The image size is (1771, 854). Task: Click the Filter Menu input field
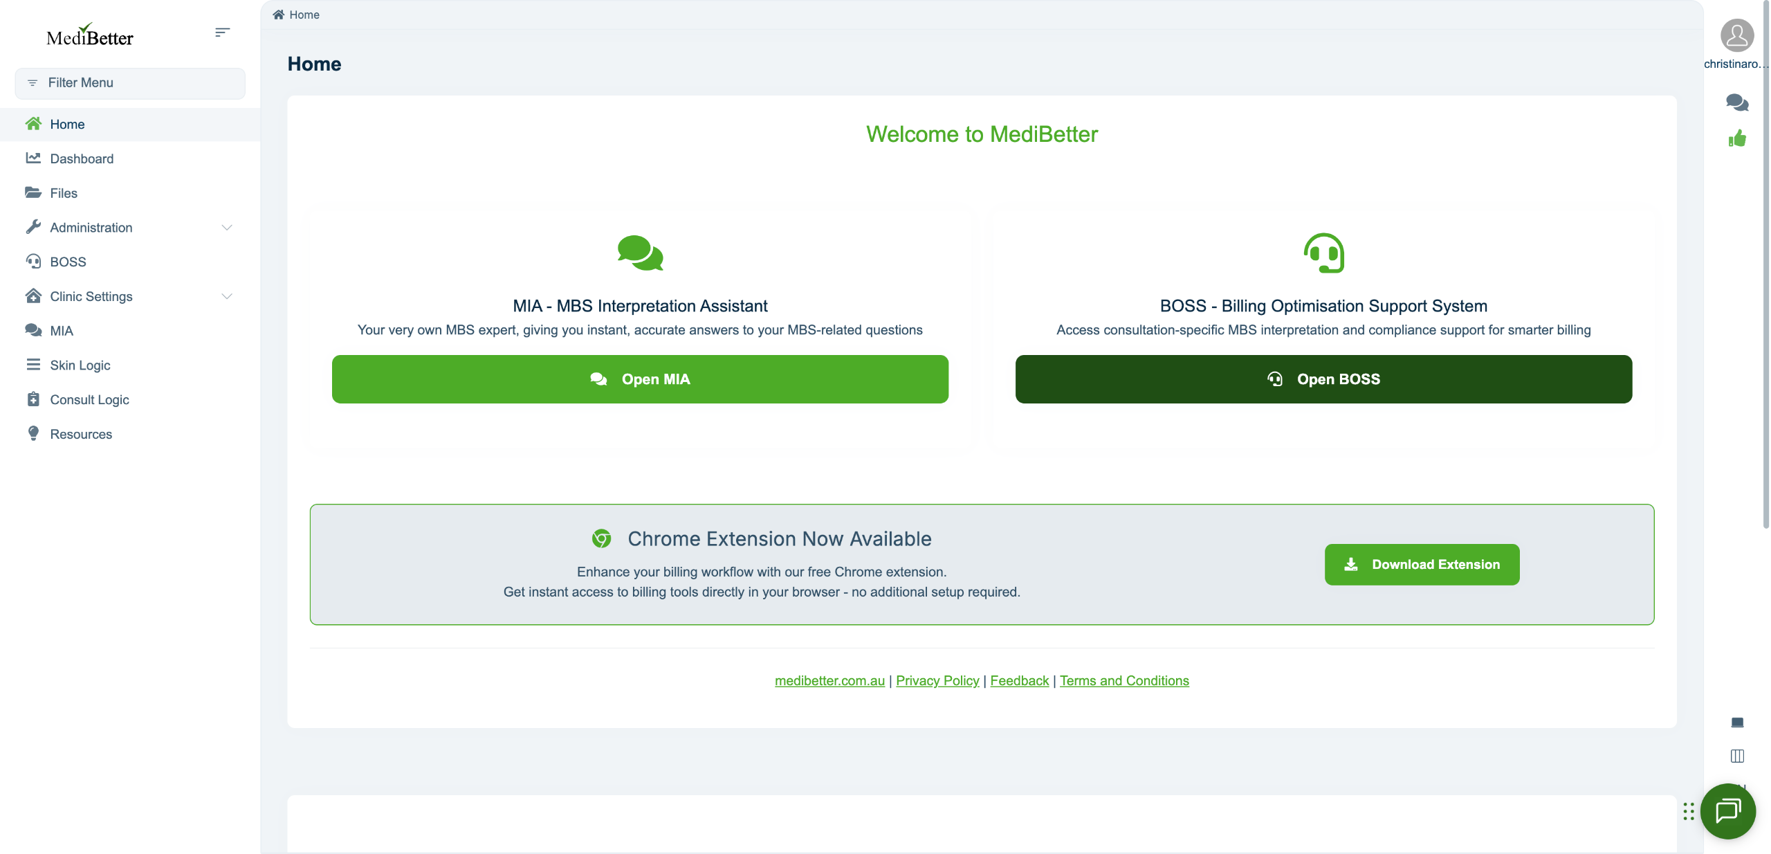point(130,83)
